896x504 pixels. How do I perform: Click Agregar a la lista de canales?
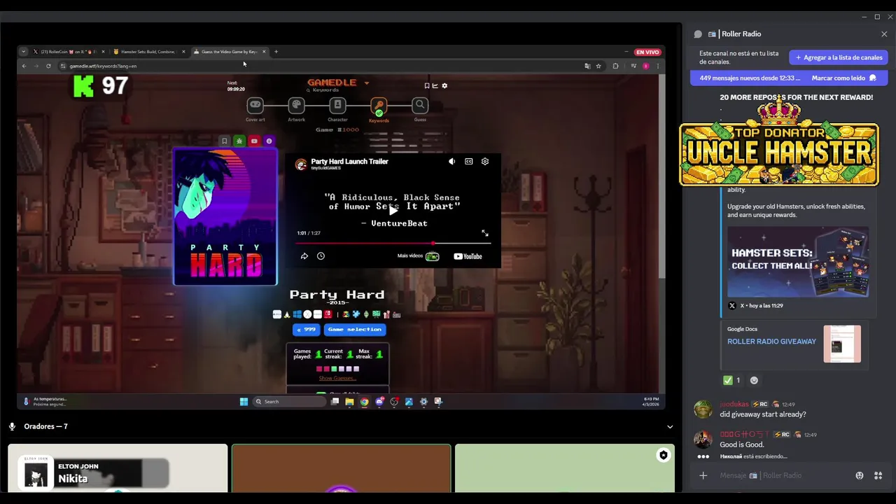839,57
